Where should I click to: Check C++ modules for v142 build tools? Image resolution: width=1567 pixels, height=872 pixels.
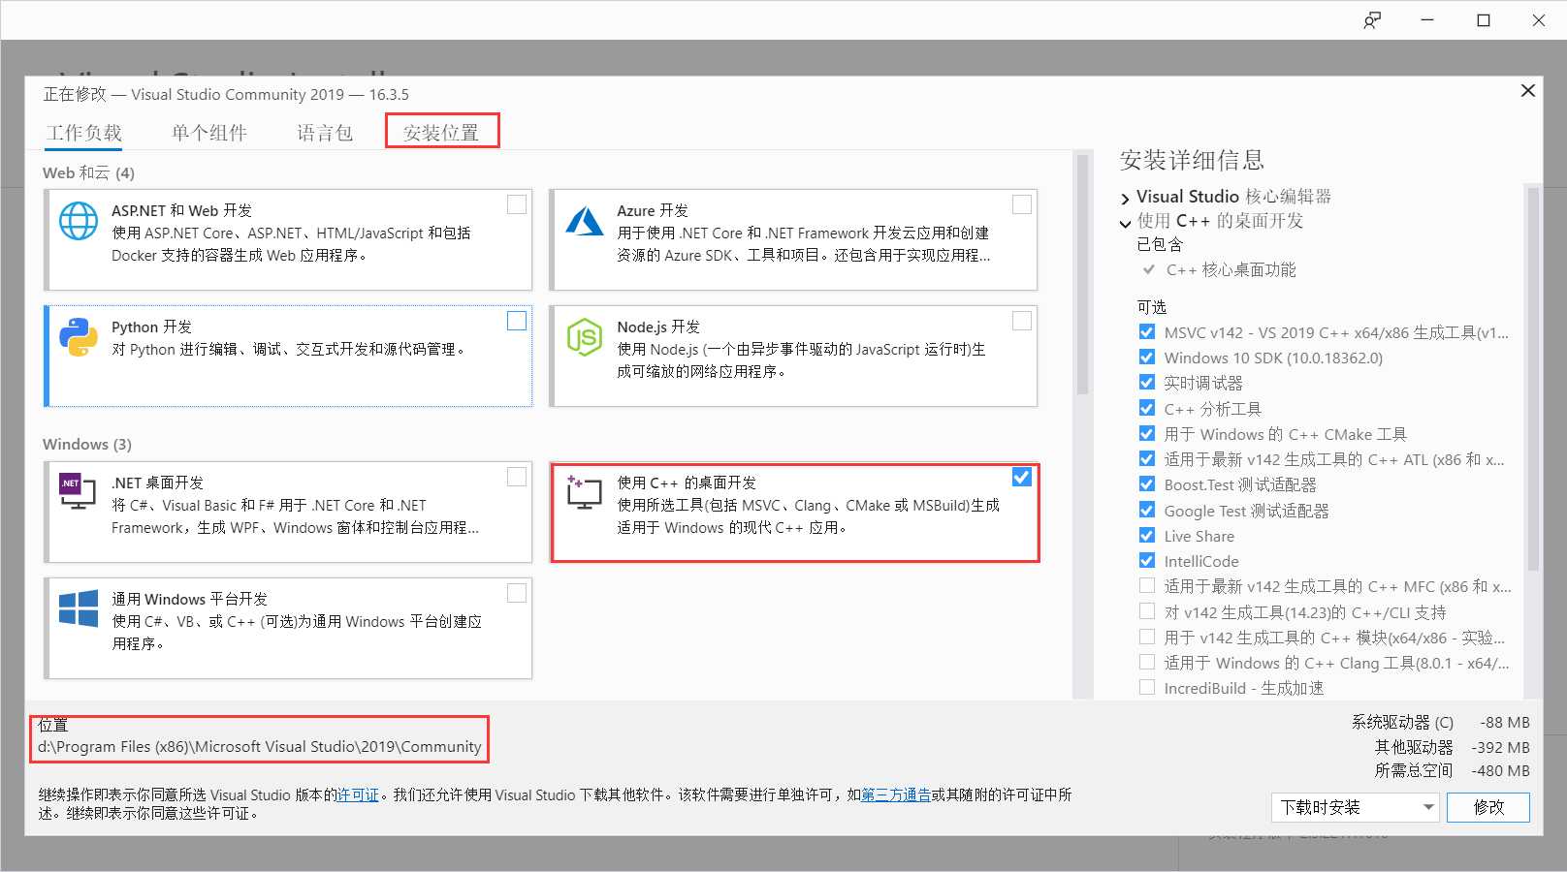tap(1147, 637)
